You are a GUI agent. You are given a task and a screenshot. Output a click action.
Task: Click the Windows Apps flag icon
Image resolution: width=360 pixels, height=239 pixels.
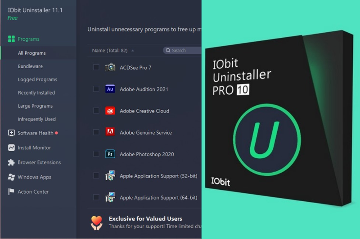(x=11, y=177)
